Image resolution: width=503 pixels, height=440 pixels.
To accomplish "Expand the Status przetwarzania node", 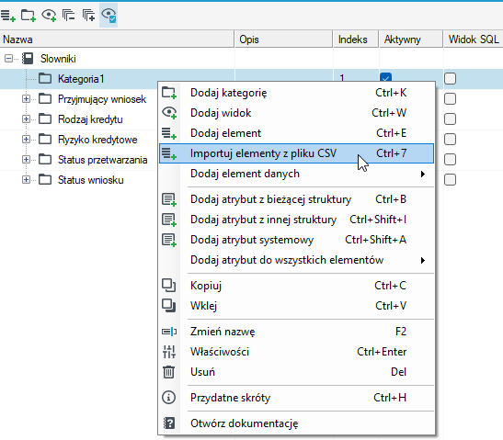I will click(26, 159).
